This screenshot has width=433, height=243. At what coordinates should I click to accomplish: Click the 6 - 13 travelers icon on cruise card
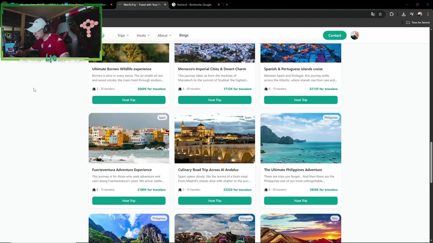266,89
